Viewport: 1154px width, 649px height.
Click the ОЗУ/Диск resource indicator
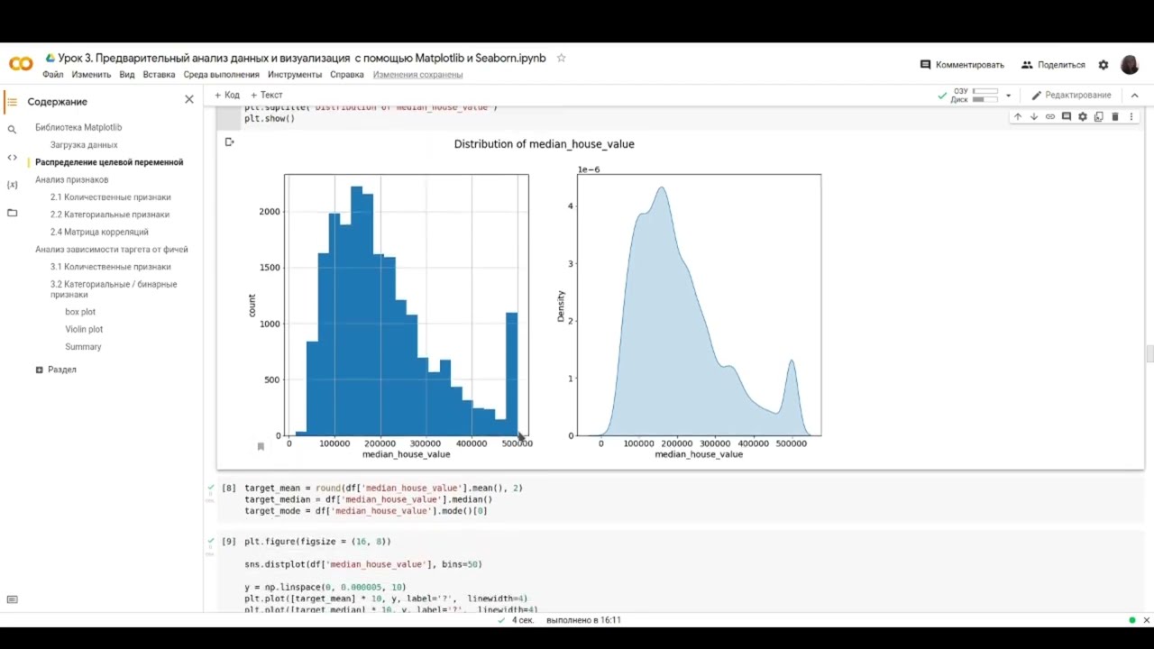pyautogui.click(x=975, y=95)
